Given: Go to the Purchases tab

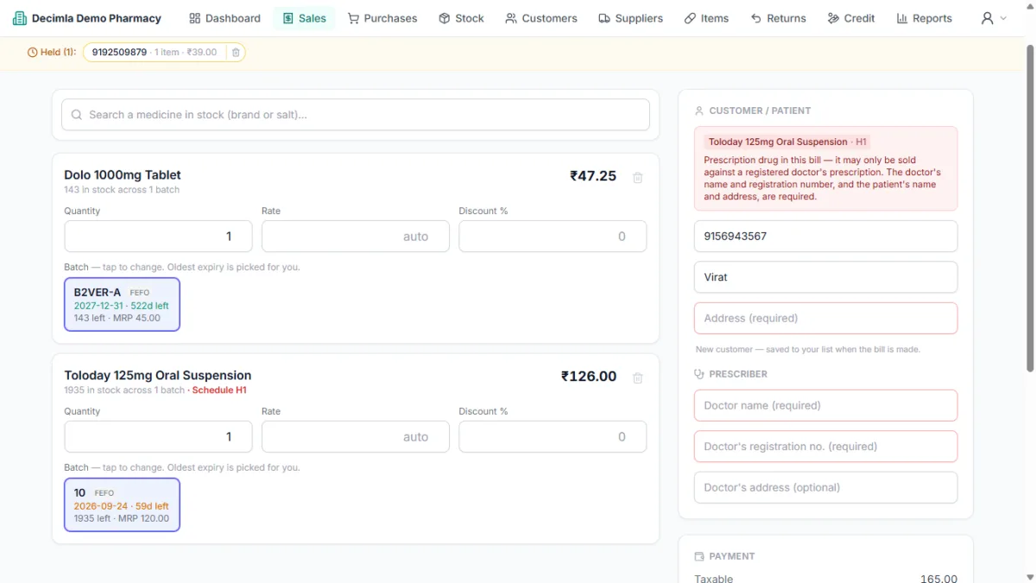Looking at the screenshot, I should (x=382, y=18).
